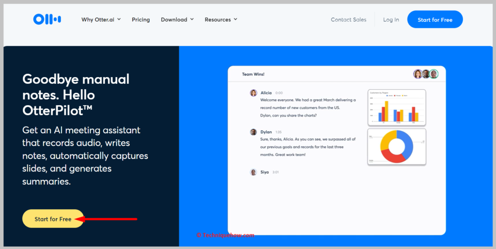Click the participant avatars beside Team Wins!

tap(426, 74)
